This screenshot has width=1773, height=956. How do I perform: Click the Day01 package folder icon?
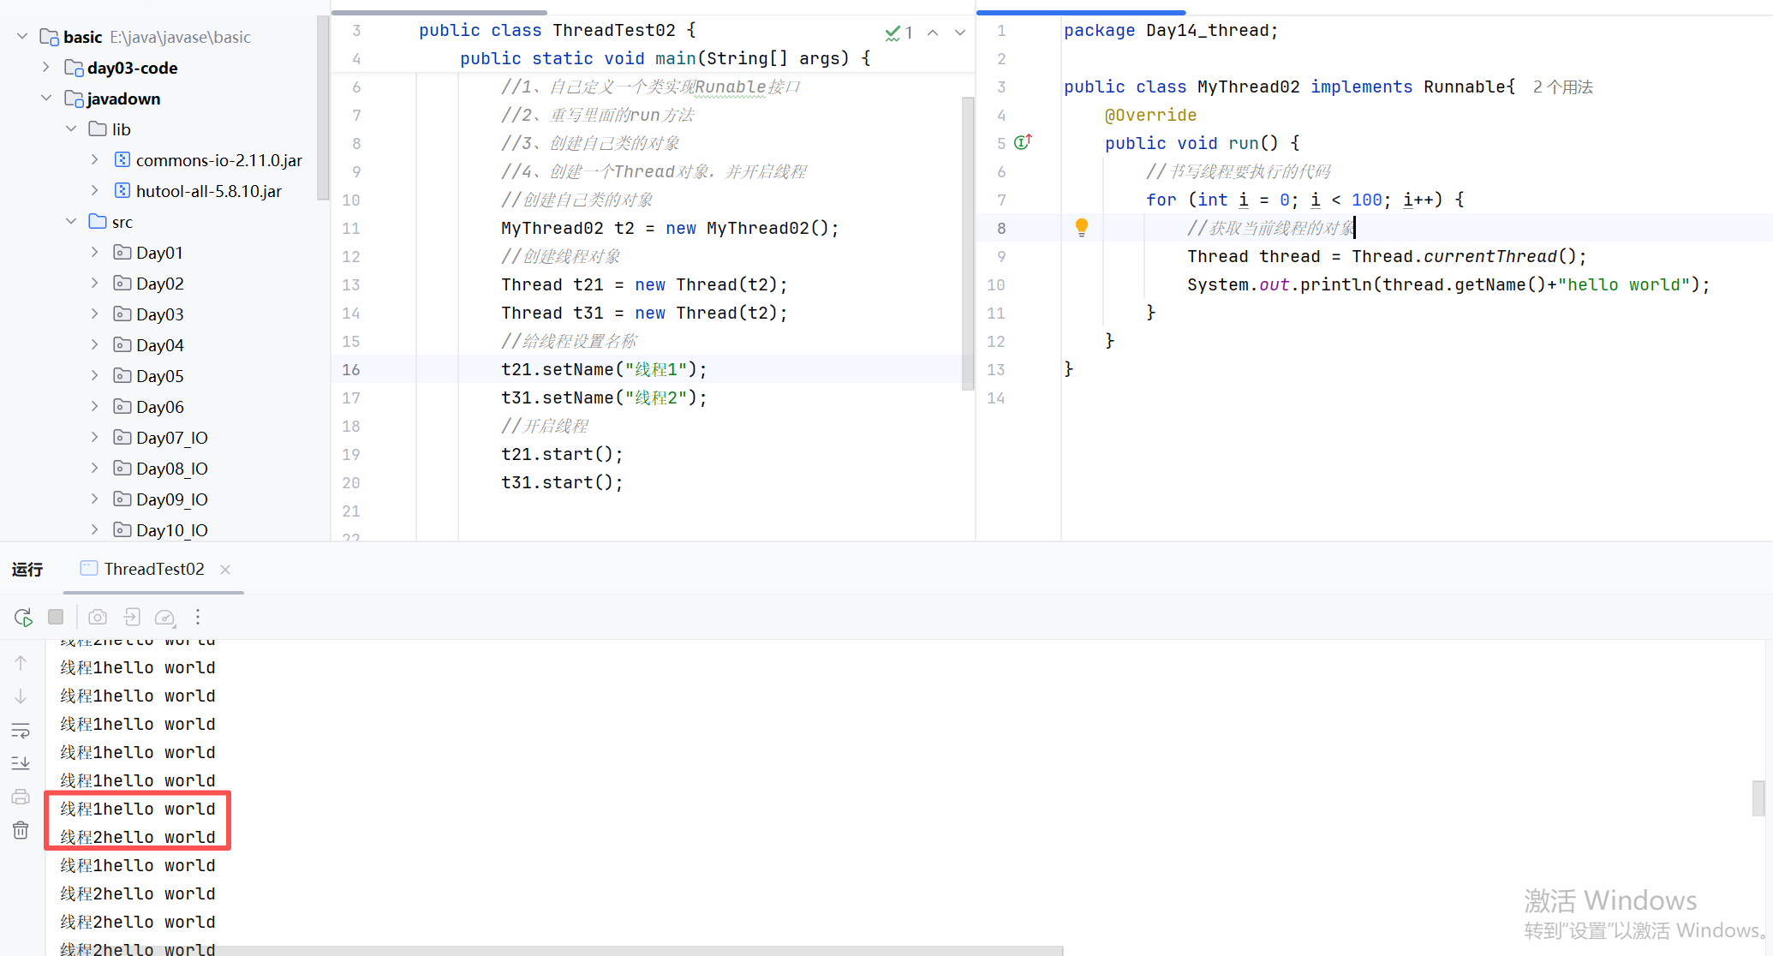tap(122, 252)
